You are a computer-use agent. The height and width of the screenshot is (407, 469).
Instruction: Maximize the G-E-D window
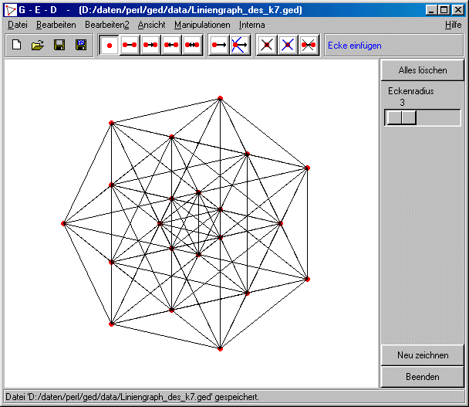coord(444,10)
